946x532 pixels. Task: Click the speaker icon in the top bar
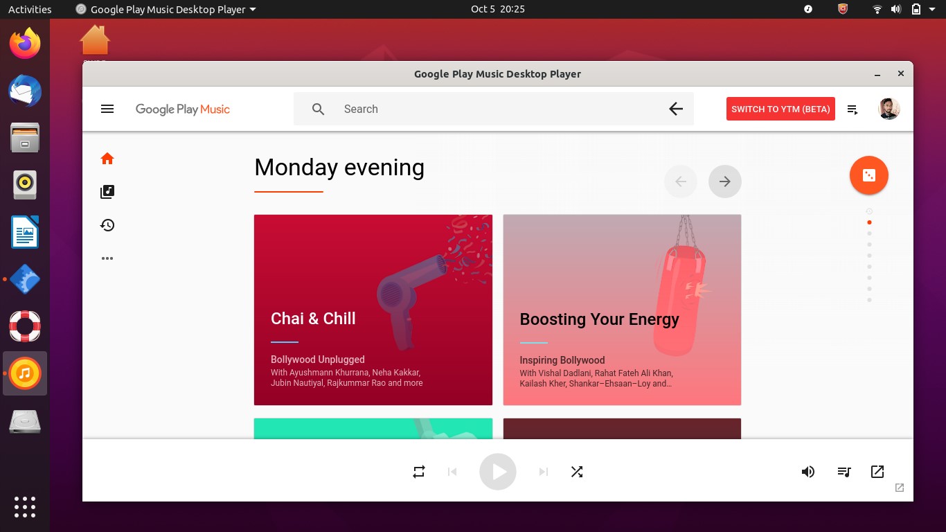pos(896,9)
